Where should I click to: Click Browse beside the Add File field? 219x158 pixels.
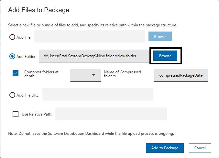[x=160, y=36]
